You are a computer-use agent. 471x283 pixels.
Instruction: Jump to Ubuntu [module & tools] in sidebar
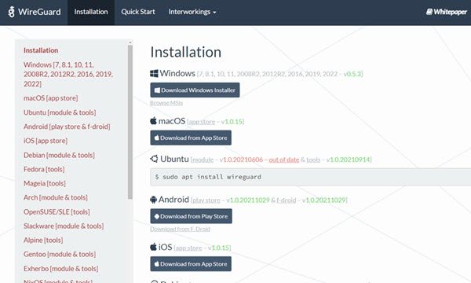pyautogui.click(x=60, y=112)
